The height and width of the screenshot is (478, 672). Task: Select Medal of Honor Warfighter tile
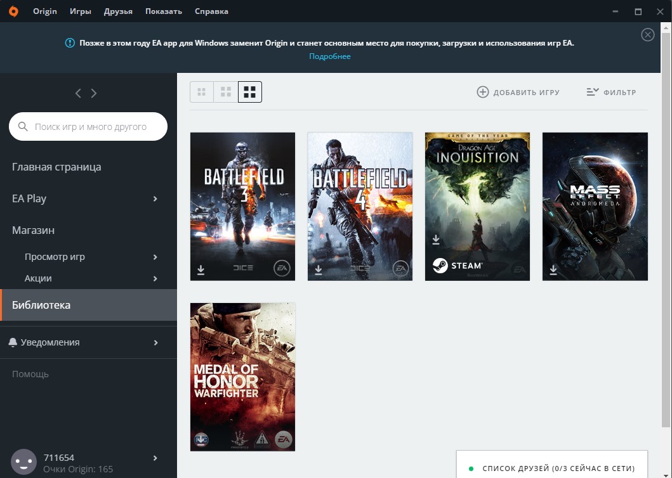[242, 377]
